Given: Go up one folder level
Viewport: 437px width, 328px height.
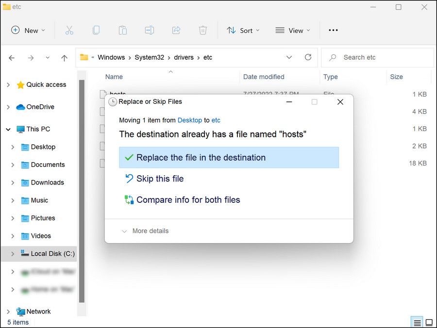Looking at the screenshot, I should click(x=65, y=58).
